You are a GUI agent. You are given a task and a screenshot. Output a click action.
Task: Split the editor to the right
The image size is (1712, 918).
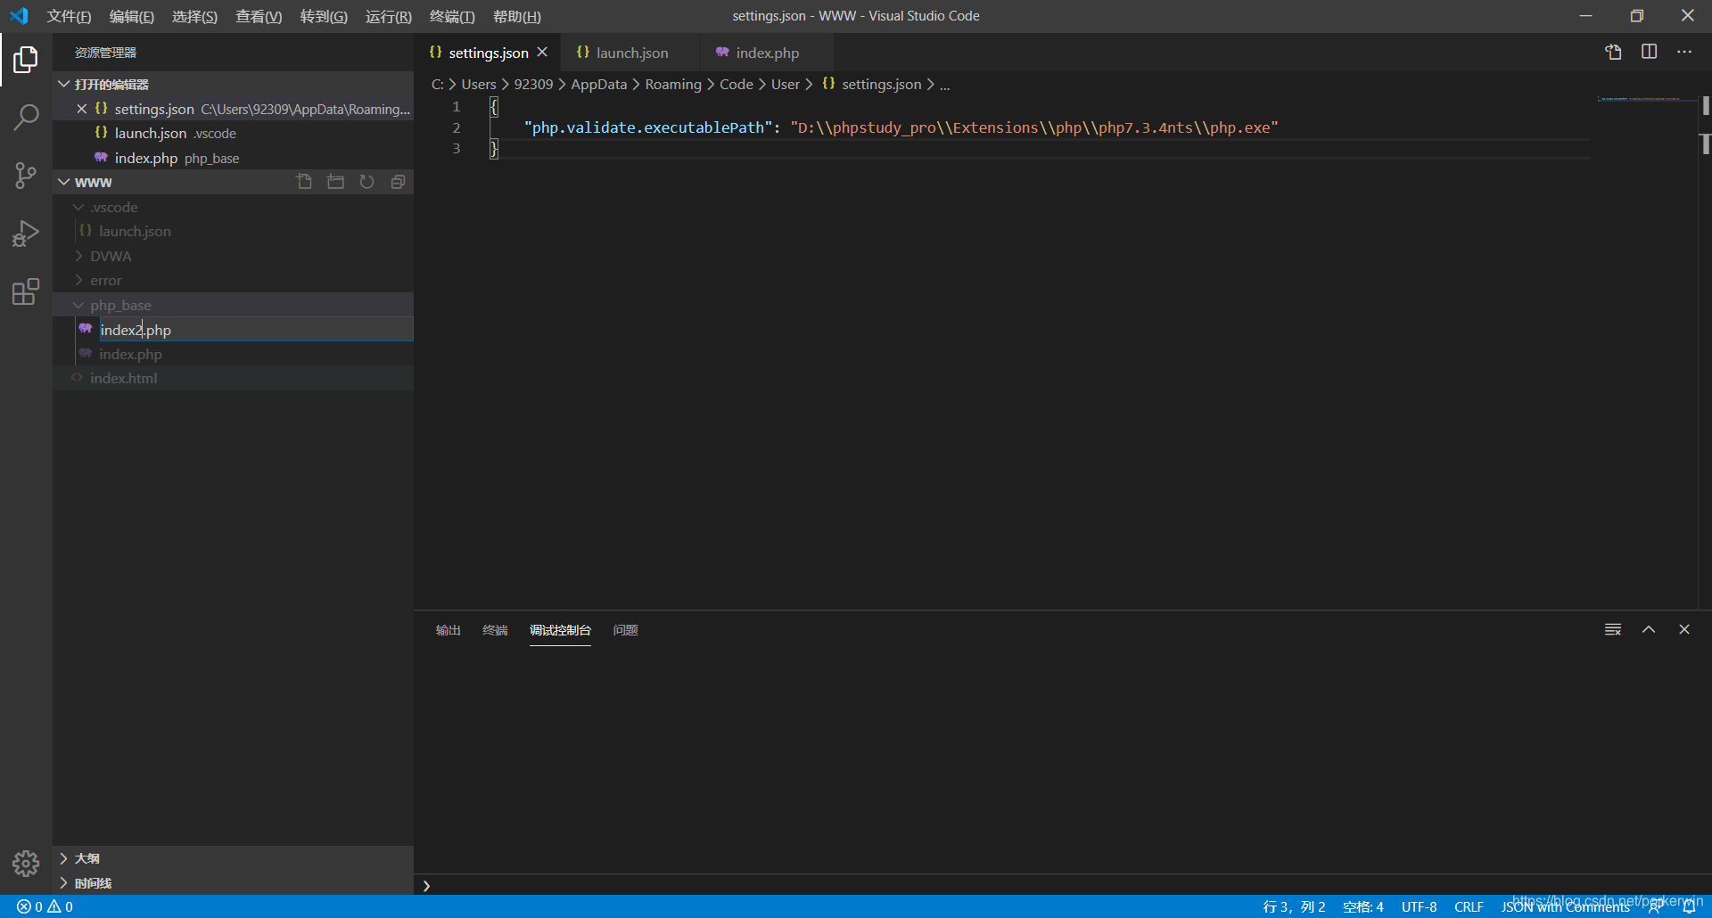coord(1649,52)
